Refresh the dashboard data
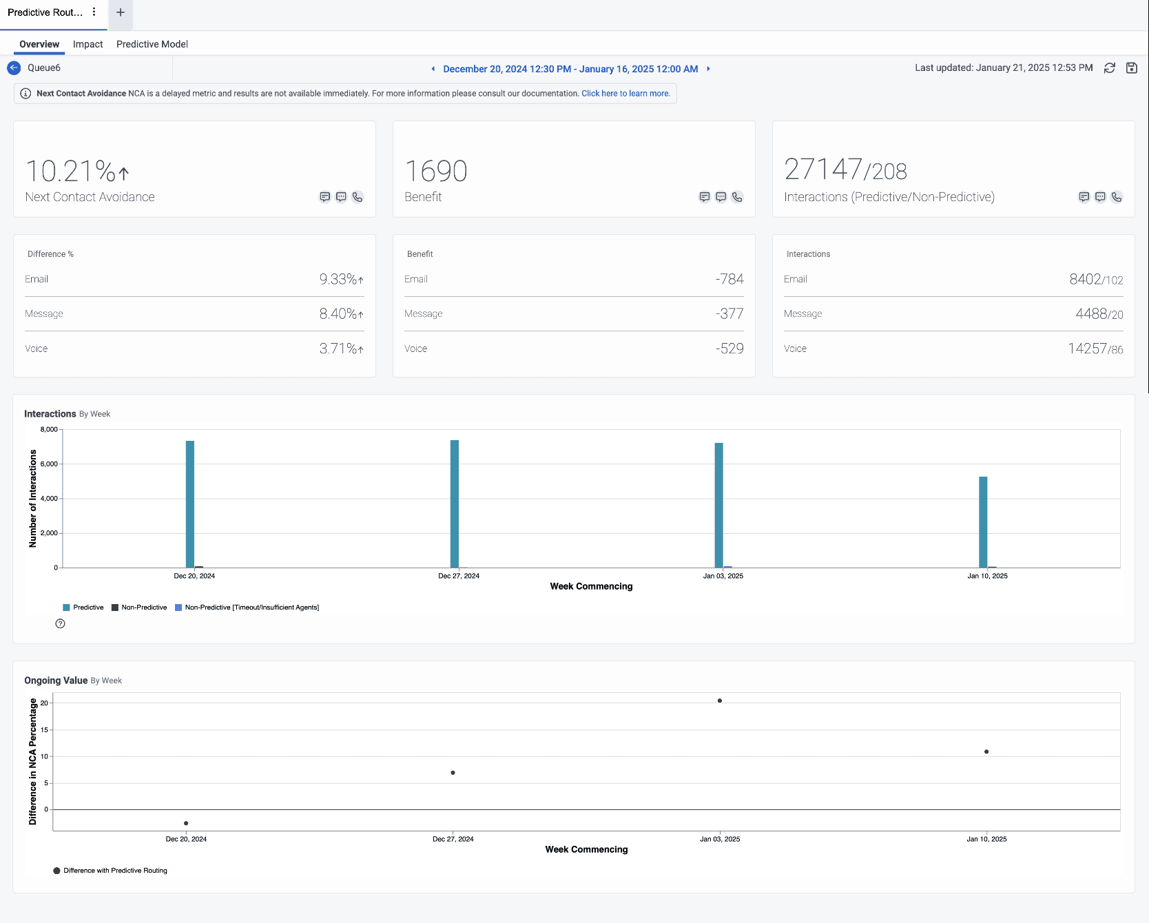The width and height of the screenshot is (1149, 923). (x=1110, y=68)
